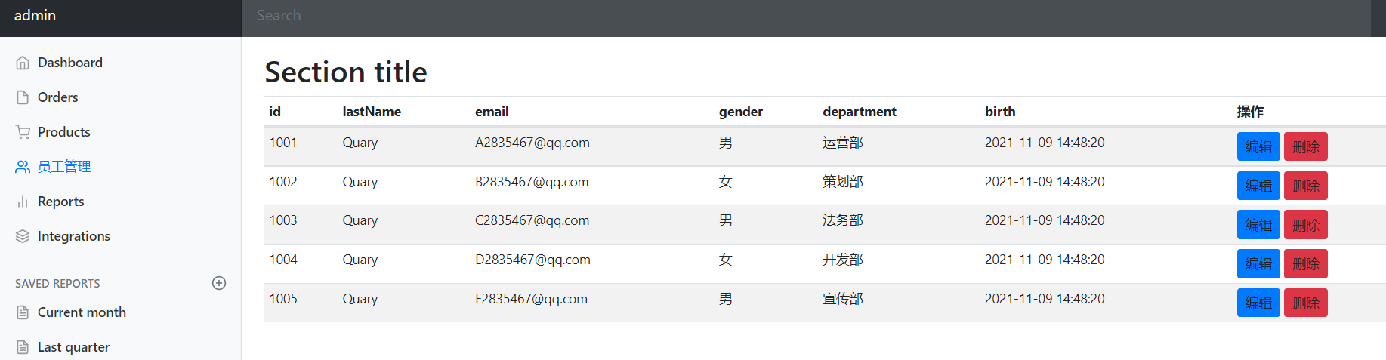
Task: Go to the Reports page
Action: pos(60,202)
